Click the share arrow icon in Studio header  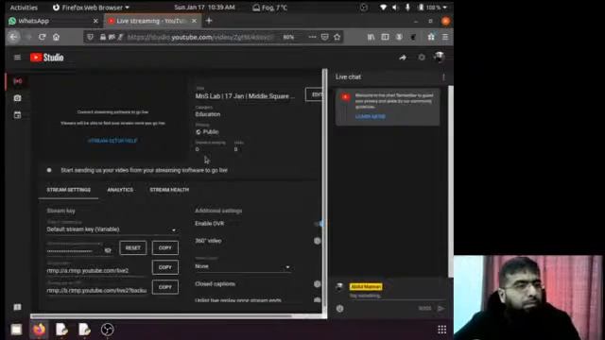[x=403, y=58]
